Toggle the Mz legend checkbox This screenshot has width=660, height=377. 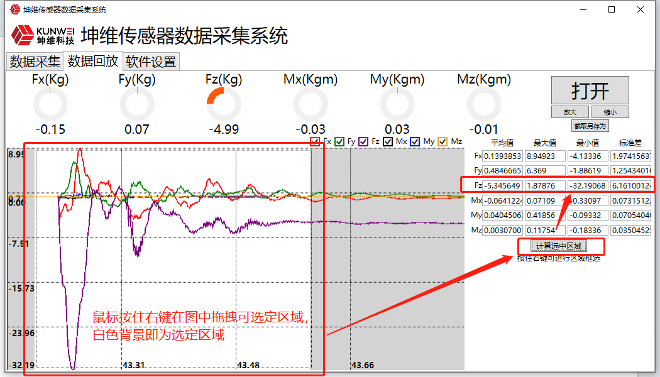click(443, 142)
